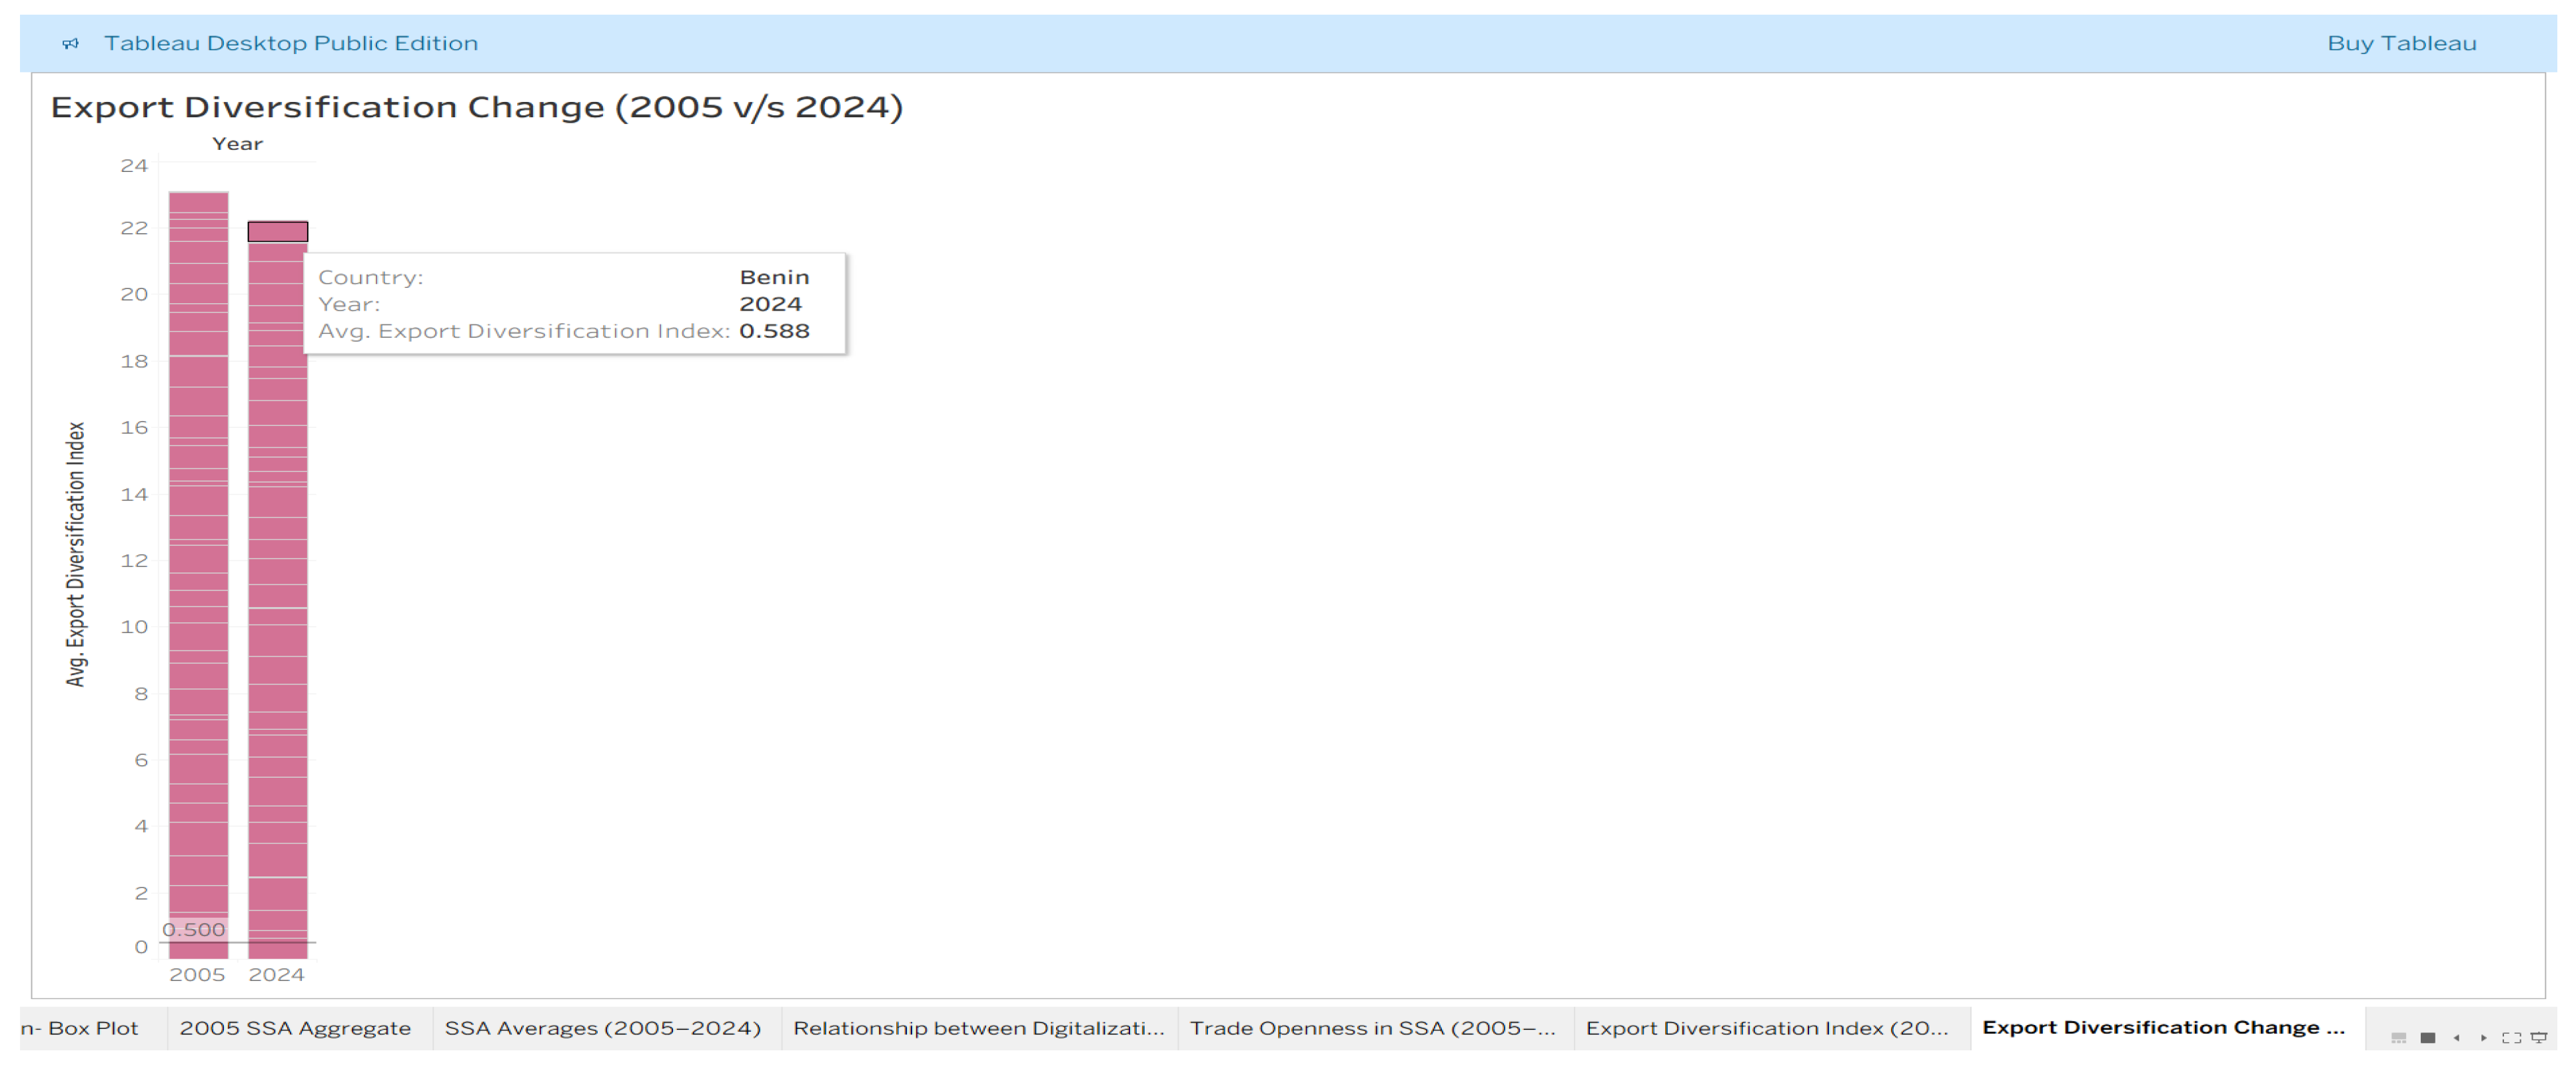Switch to the Trade Openness in SSA tab
Image resolution: width=2576 pixels, height=1069 pixels.
pyautogui.click(x=1369, y=1027)
